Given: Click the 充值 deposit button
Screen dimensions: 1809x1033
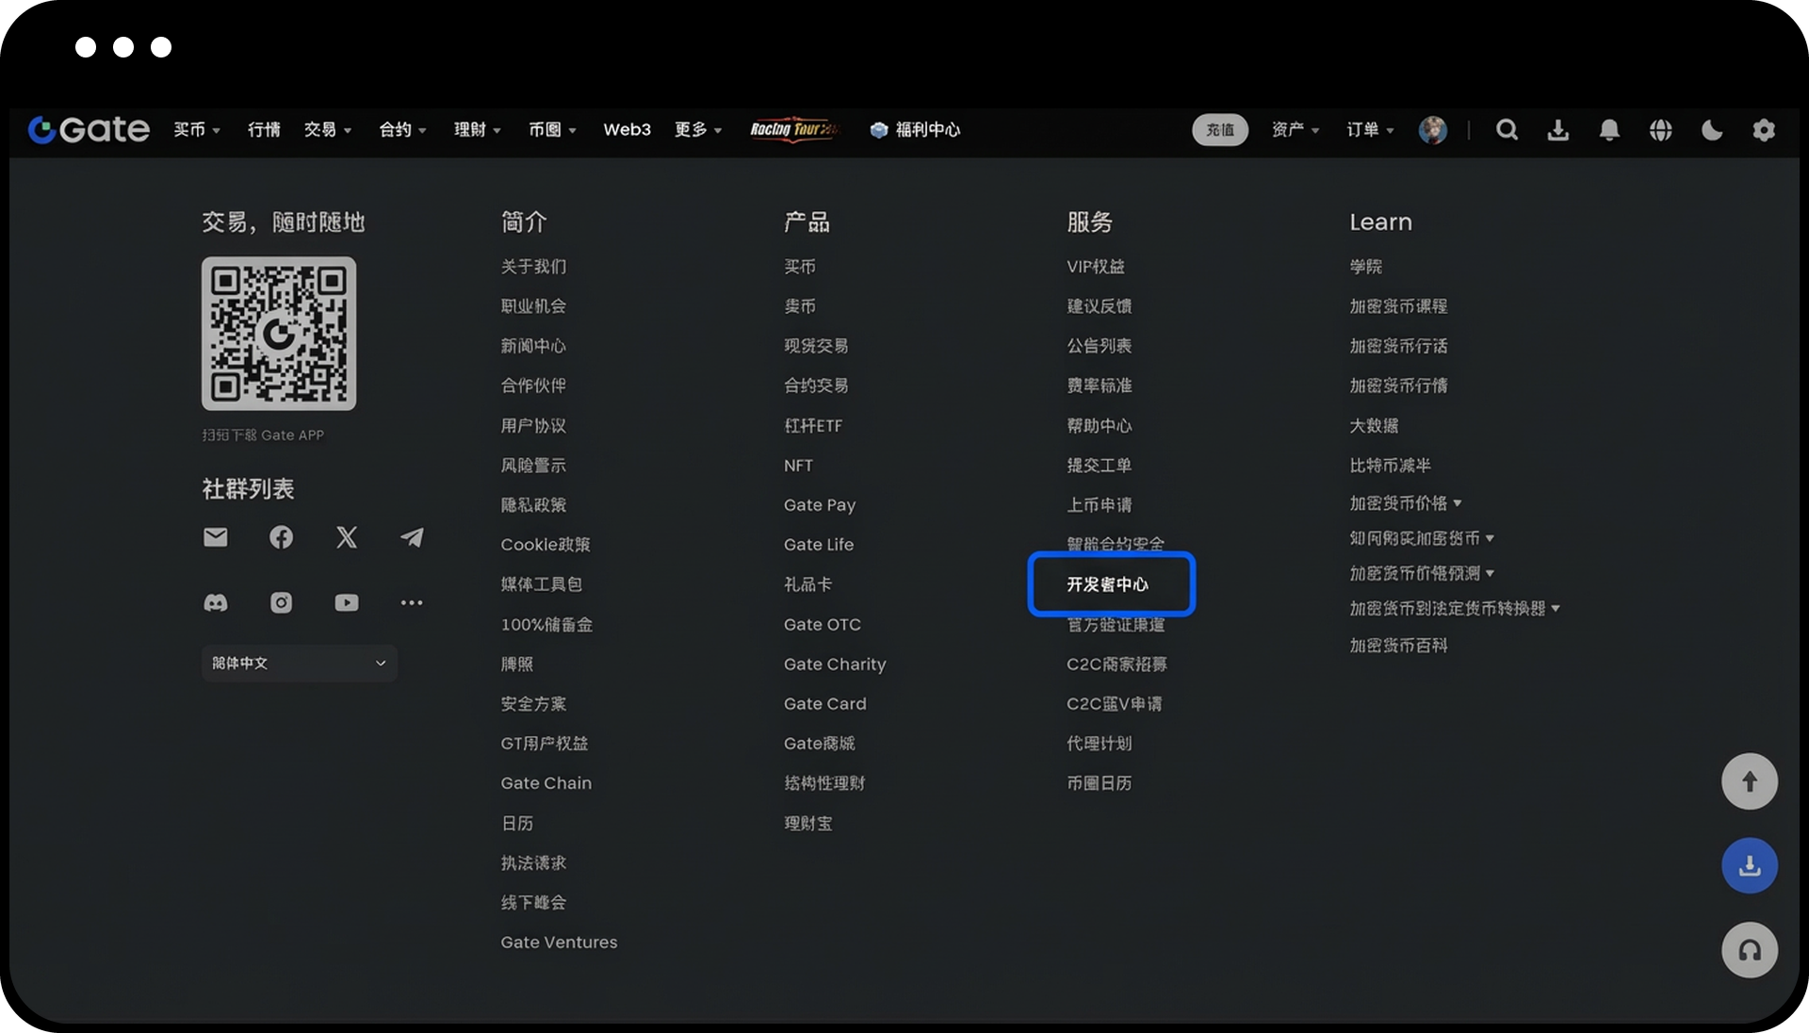Looking at the screenshot, I should [1220, 130].
